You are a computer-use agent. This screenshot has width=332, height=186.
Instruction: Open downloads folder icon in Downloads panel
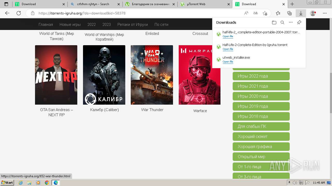[274, 22]
